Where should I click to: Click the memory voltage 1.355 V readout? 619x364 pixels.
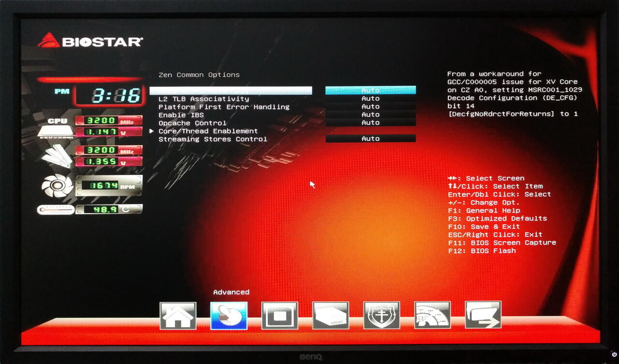[x=109, y=162]
